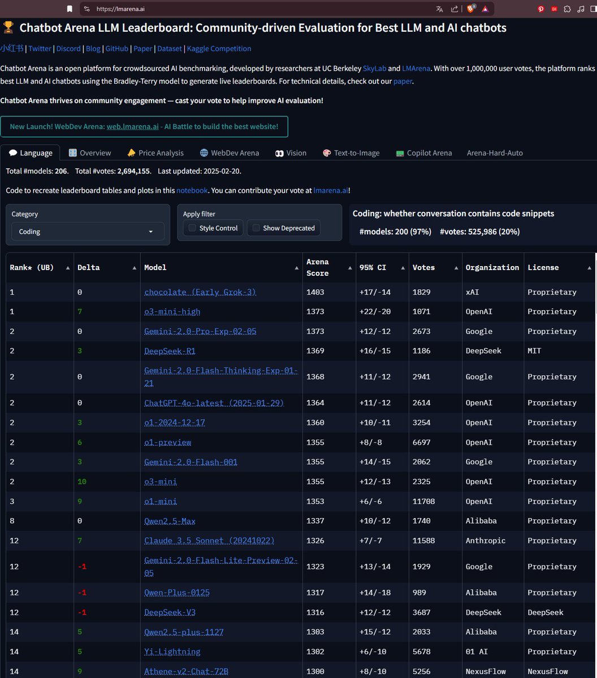
Task: Click the lmarena.ai vote link after 'contribute your vote at'
Action: pos(331,191)
